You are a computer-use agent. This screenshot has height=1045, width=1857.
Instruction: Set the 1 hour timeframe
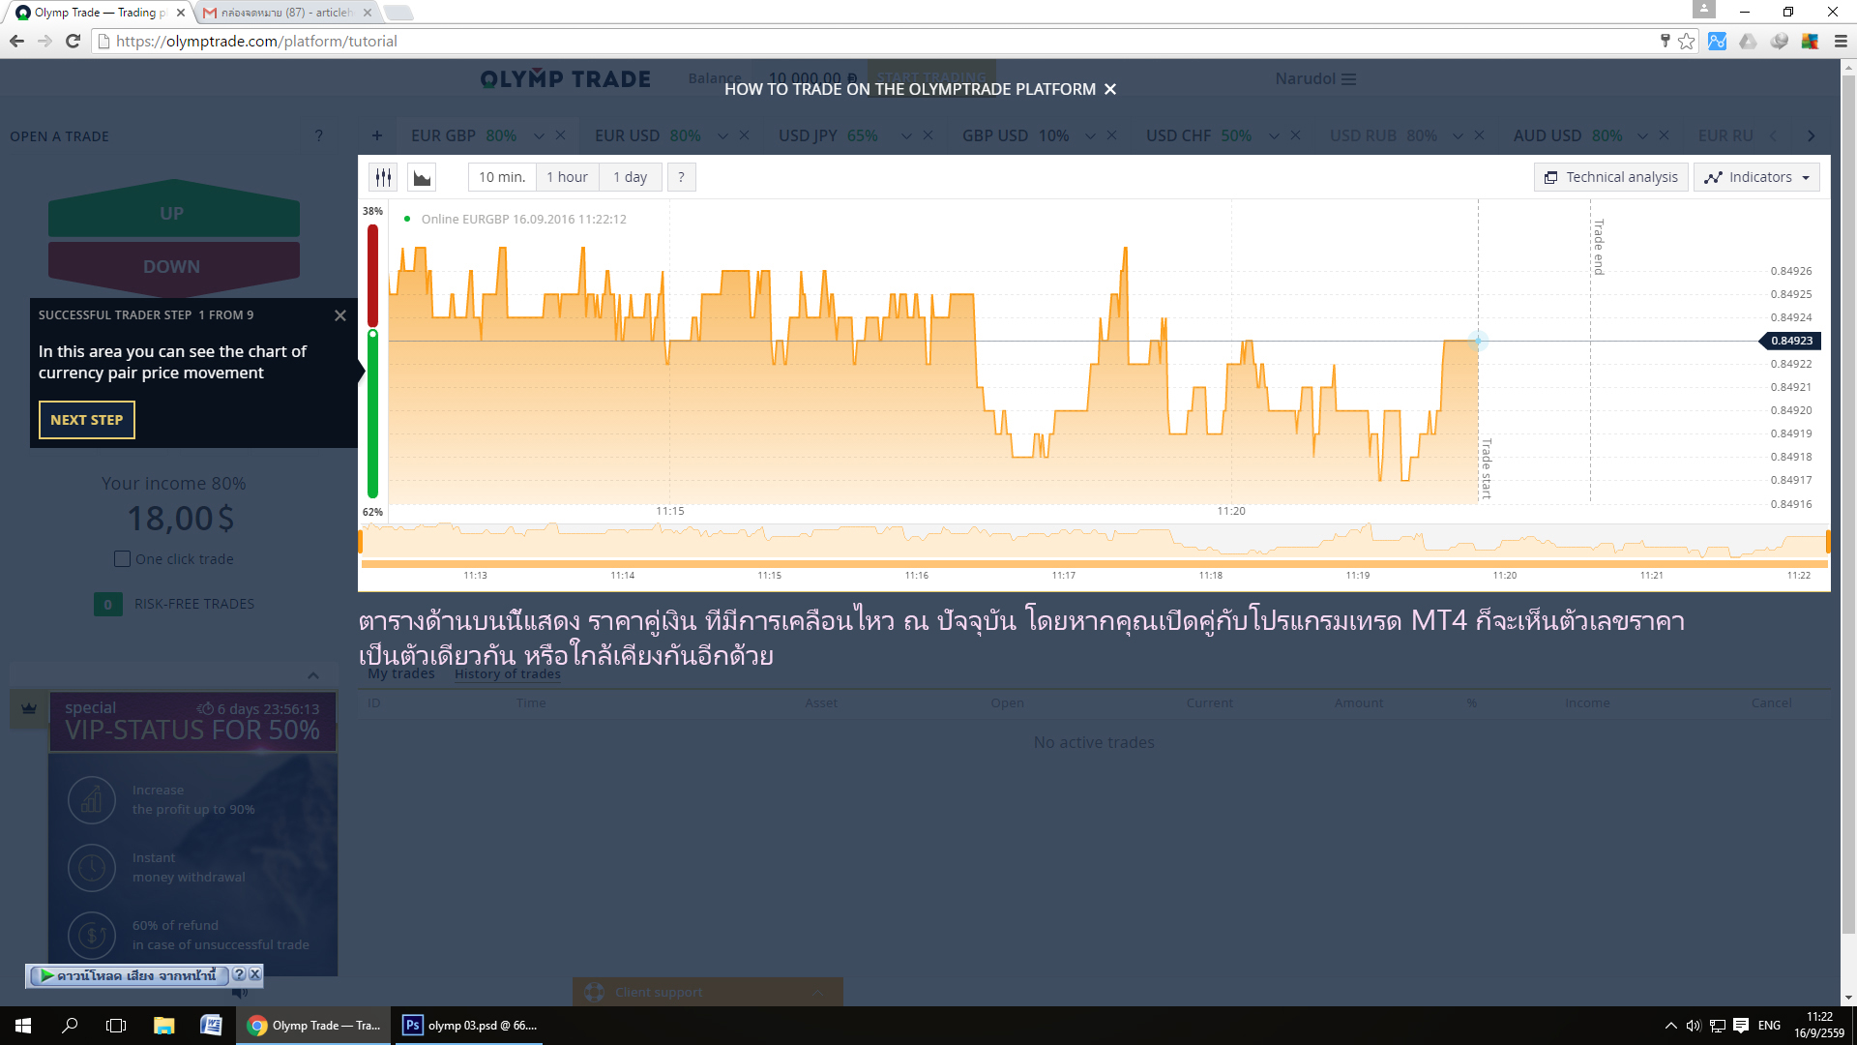point(567,177)
